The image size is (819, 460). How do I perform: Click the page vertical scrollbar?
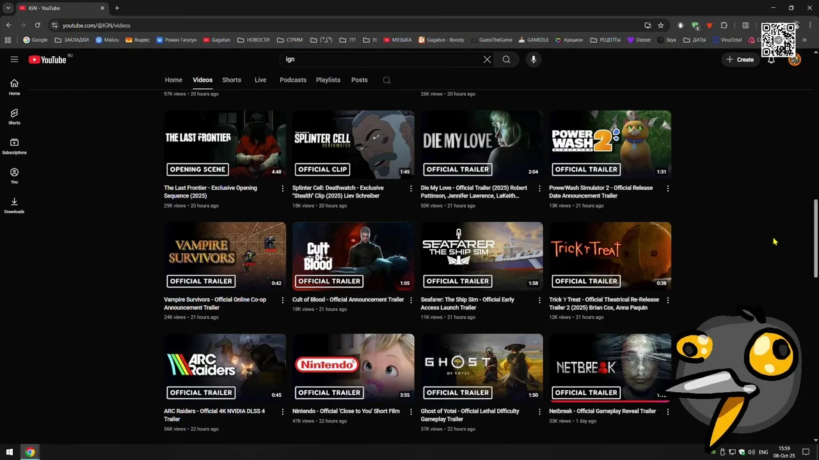pos(815,238)
